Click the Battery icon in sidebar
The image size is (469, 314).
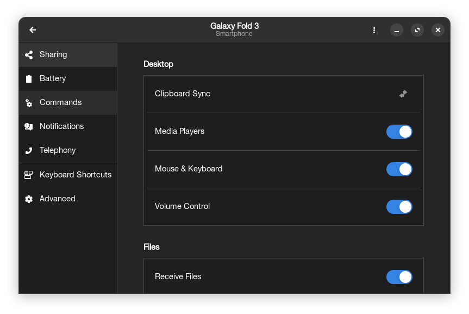coord(29,79)
